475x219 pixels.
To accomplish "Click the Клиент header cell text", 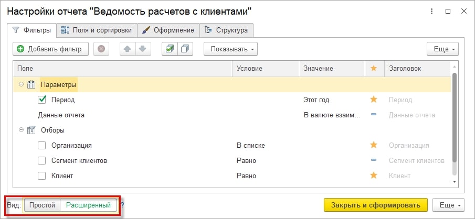I will pyautogui.click(x=399, y=176).
